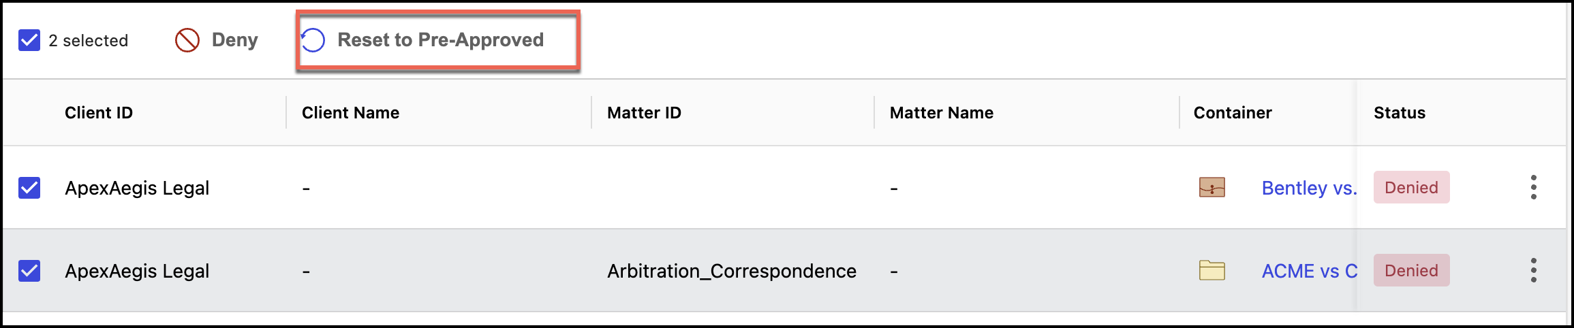Open the ACME vs C container link

point(1308,271)
